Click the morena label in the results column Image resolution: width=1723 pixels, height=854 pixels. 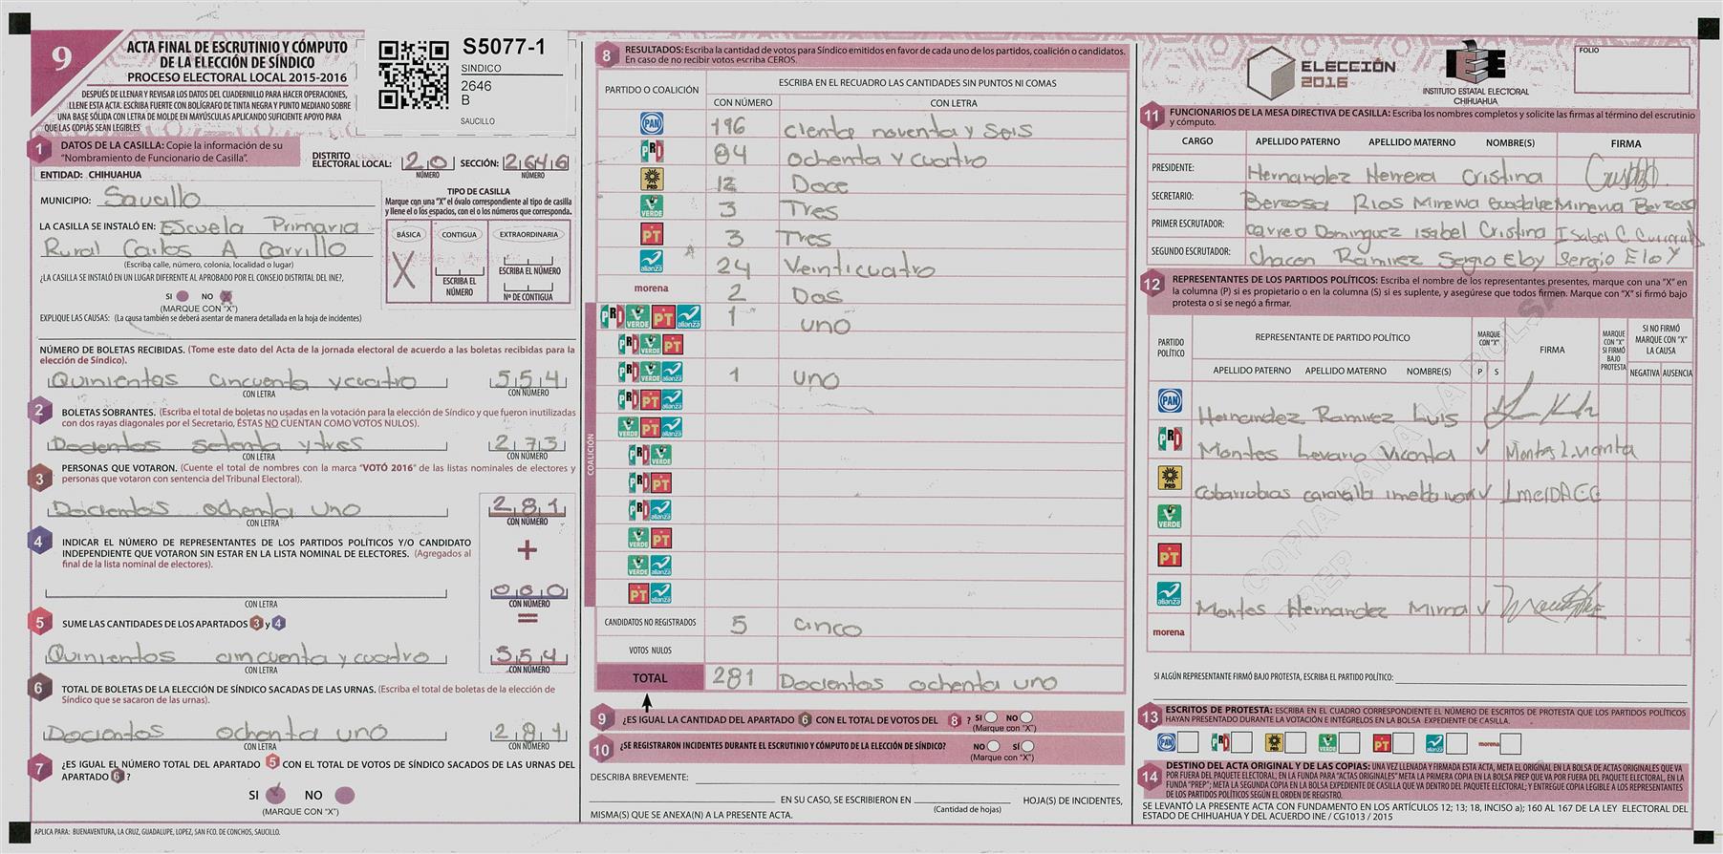pyautogui.click(x=651, y=288)
